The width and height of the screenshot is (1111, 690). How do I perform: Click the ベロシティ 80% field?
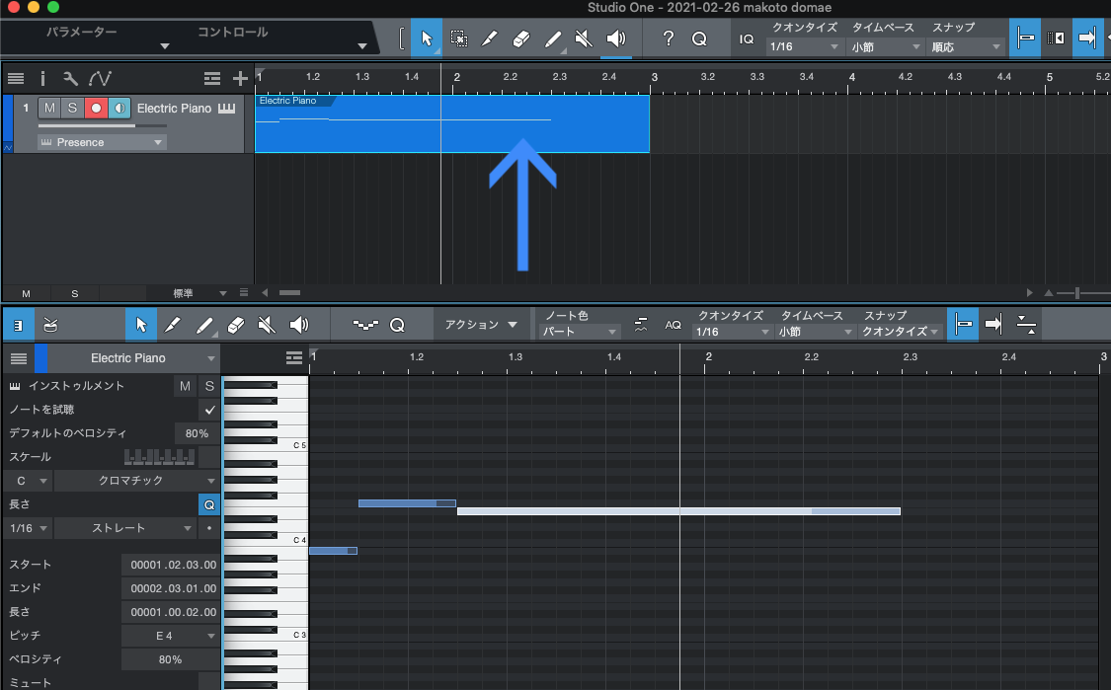click(170, 659)
